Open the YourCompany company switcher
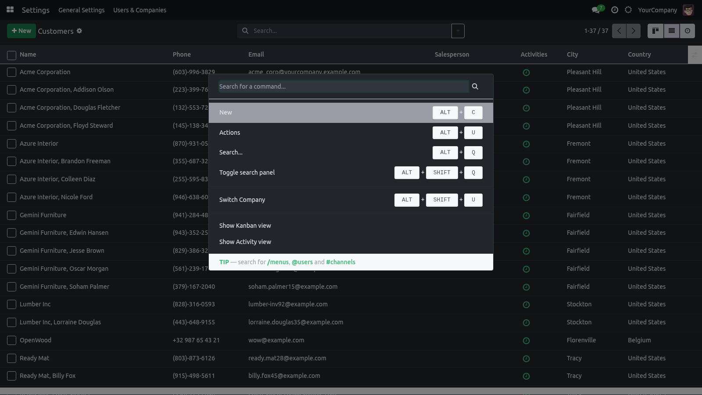This screenshot has height=395, width=702. click(657, 10)
